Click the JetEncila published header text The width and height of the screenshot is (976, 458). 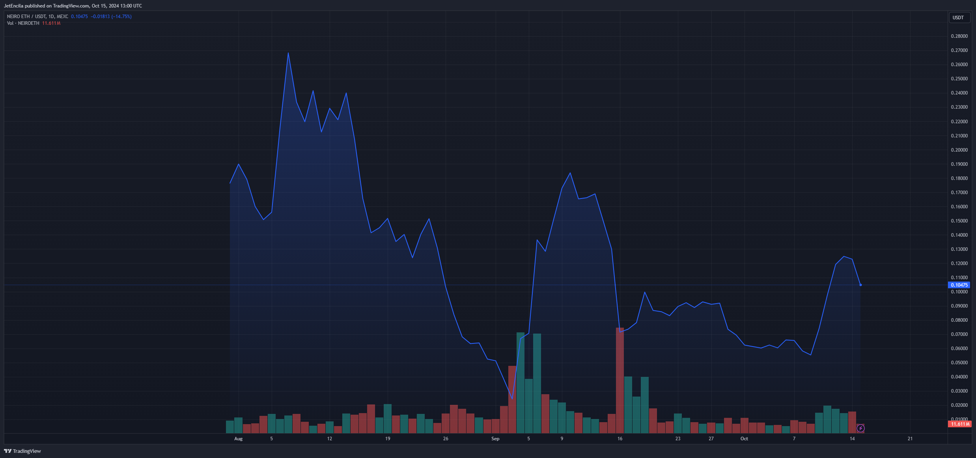click(x=73, y=6)
